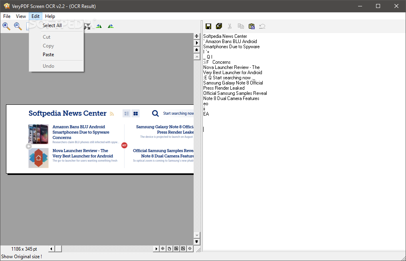Image resolution: width=406 pixels, height=261 pixels.
Task: Minimize the VeryPDF Screen OCR window
Action: click(360, 6)
